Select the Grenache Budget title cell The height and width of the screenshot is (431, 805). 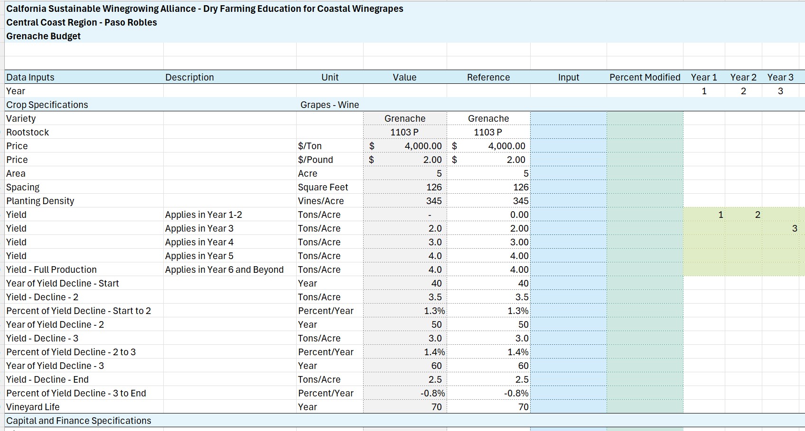43,36
